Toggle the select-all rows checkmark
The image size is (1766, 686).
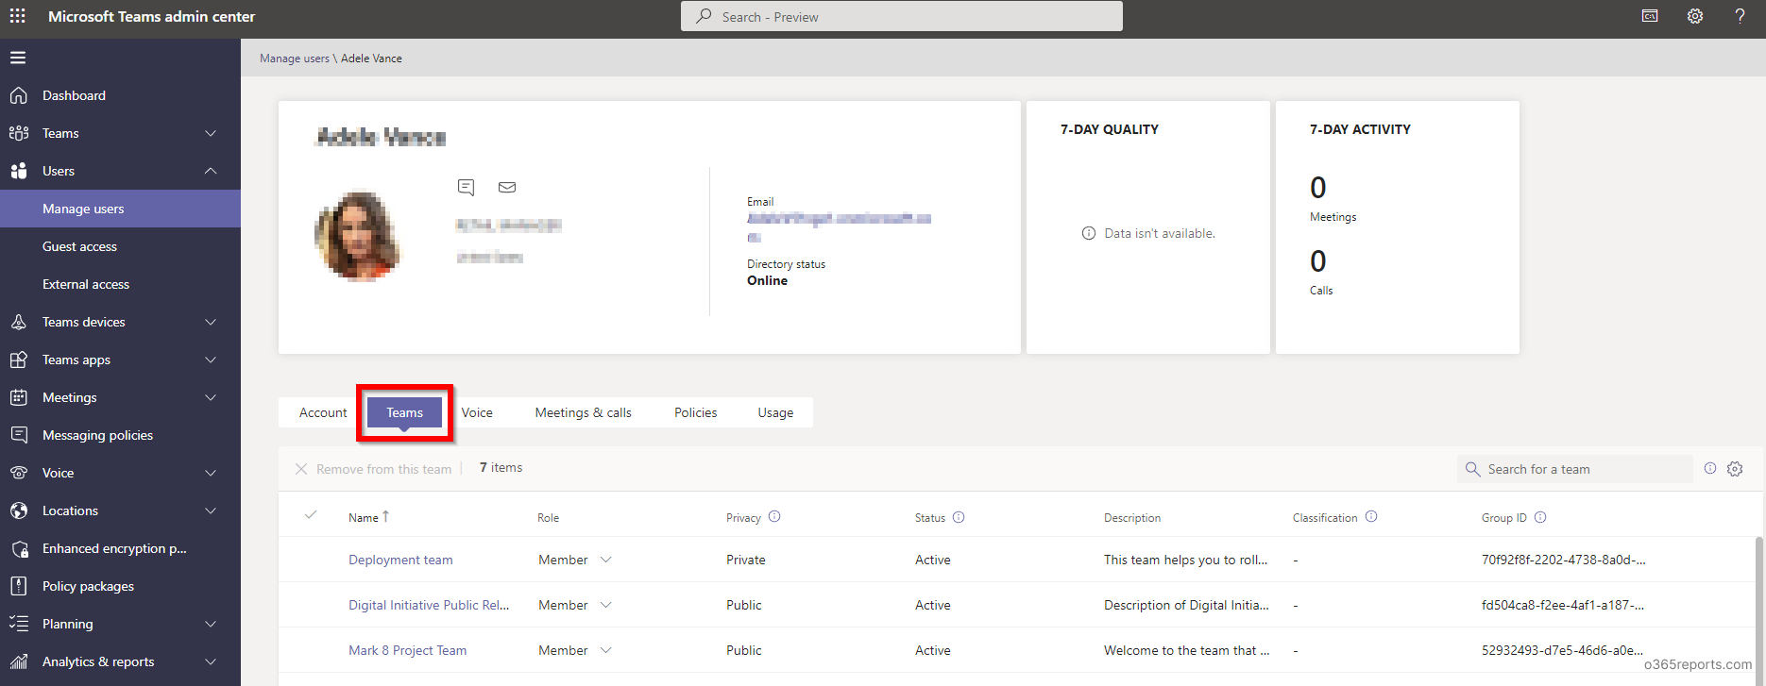pos(311,515)
